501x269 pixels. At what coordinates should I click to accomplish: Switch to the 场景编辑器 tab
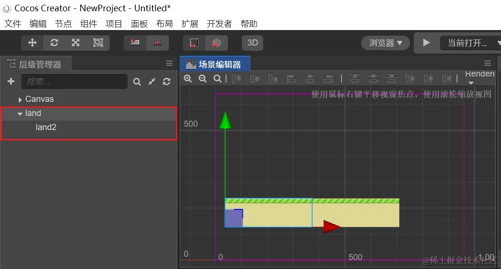click(x=215, y=64)
